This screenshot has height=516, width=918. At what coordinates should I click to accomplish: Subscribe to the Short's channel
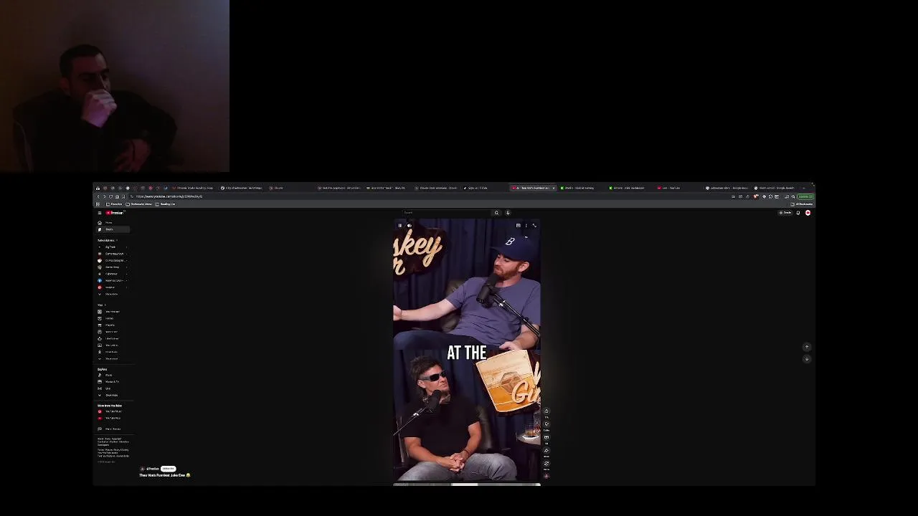[169, 469]
